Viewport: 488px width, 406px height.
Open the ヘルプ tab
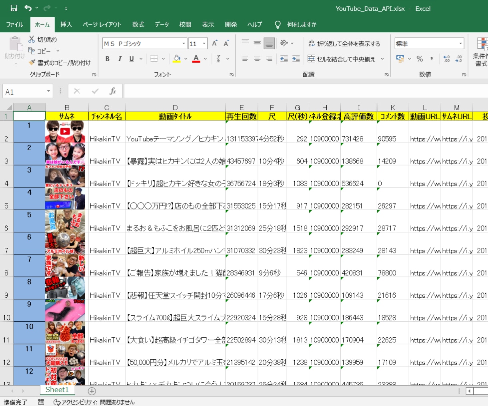coord(254,25)
